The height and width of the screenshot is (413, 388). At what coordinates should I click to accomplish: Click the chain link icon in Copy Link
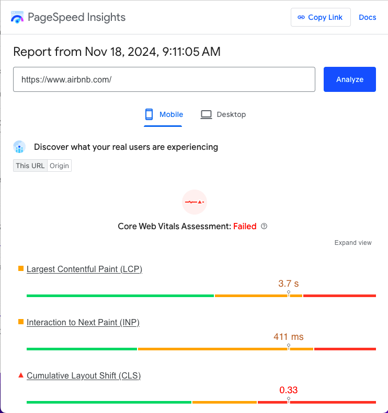(x=301, y=17)
